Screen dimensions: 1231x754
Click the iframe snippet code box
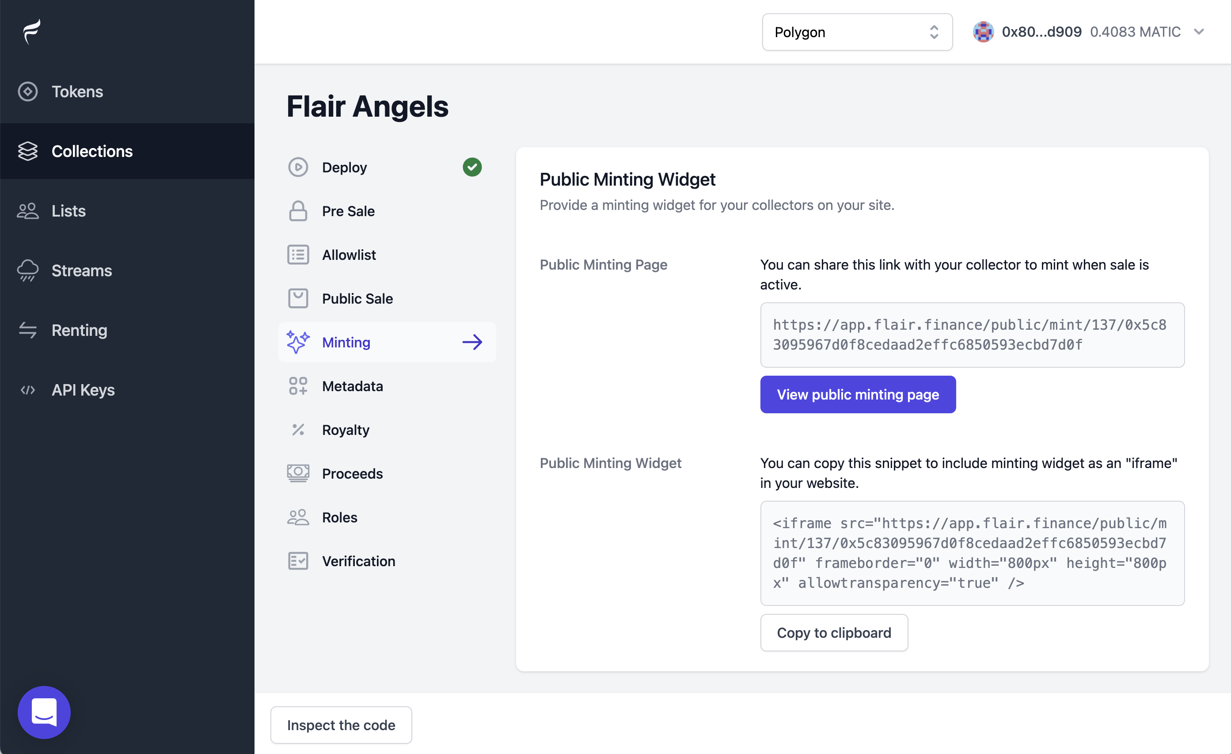click(972, 553)
